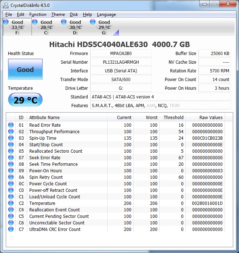Click the blue status orb for drive D:
Screen dimensions: 239x253
click(64, 22)
